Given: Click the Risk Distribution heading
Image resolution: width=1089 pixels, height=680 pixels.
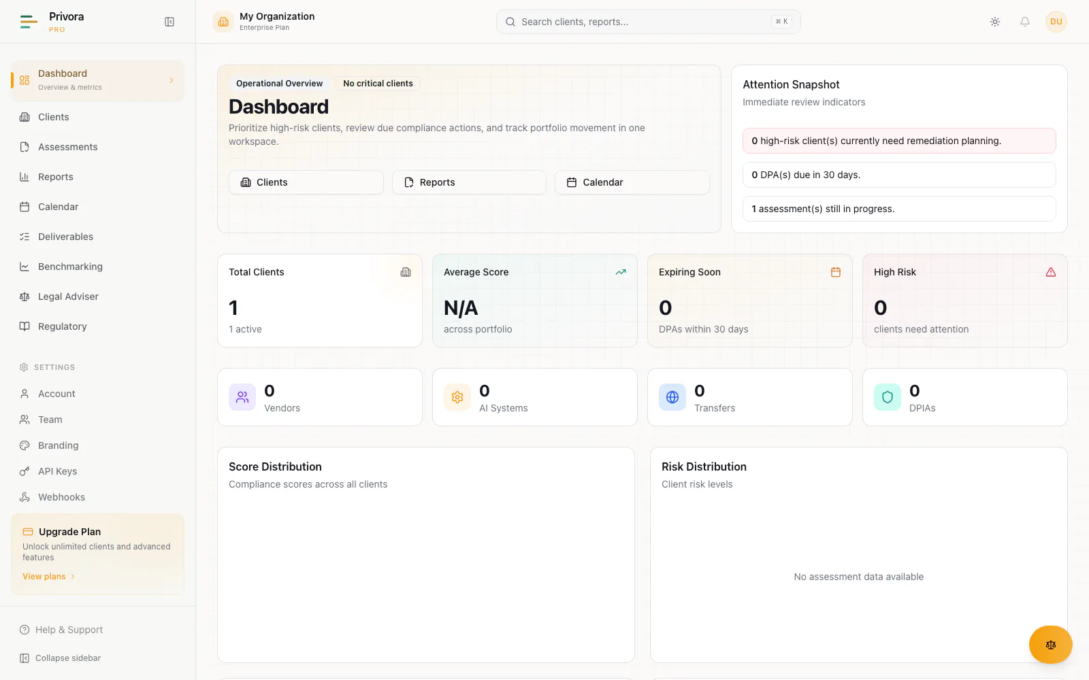Looking at the screenshot, I should pos(704,466).
